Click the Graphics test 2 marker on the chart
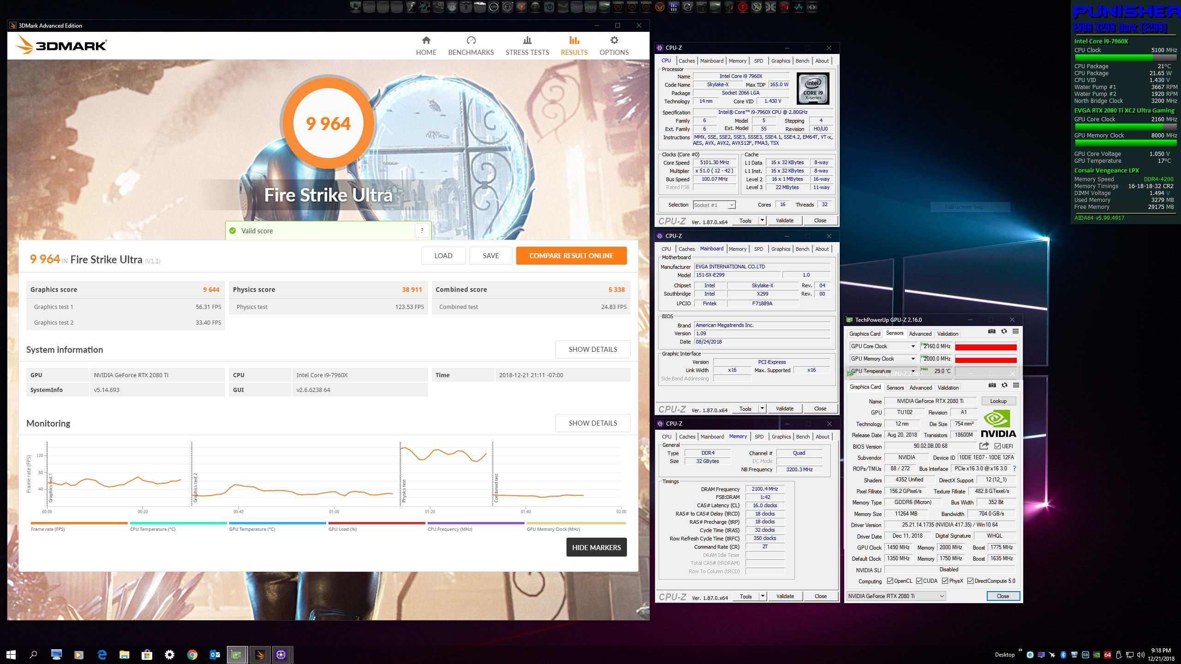The width and height of the screenshot is (1181, 664). coord(195,488)
